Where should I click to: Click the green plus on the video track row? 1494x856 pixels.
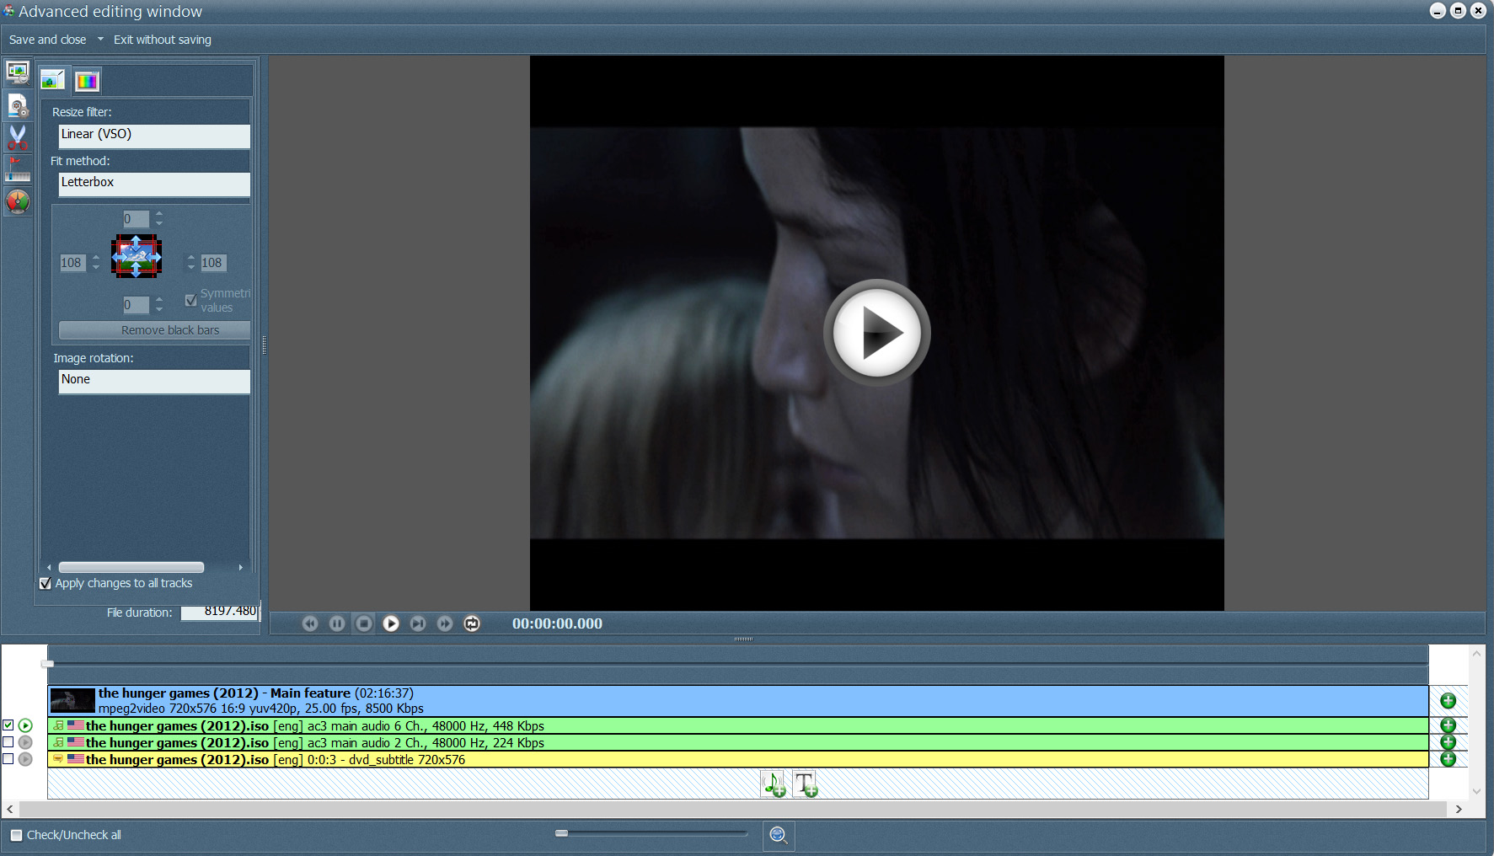1448,701
